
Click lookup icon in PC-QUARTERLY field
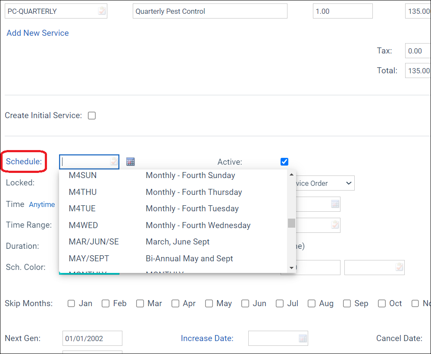coord(102,11)
